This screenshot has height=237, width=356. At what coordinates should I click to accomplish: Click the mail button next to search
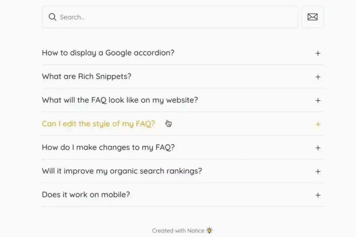click(x=313, y=17)
